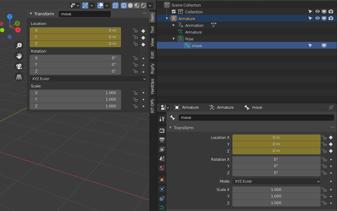Toggle X-ray display button in viewport header
The height and width of the screenshot is (211, 337).
[115, 5]
